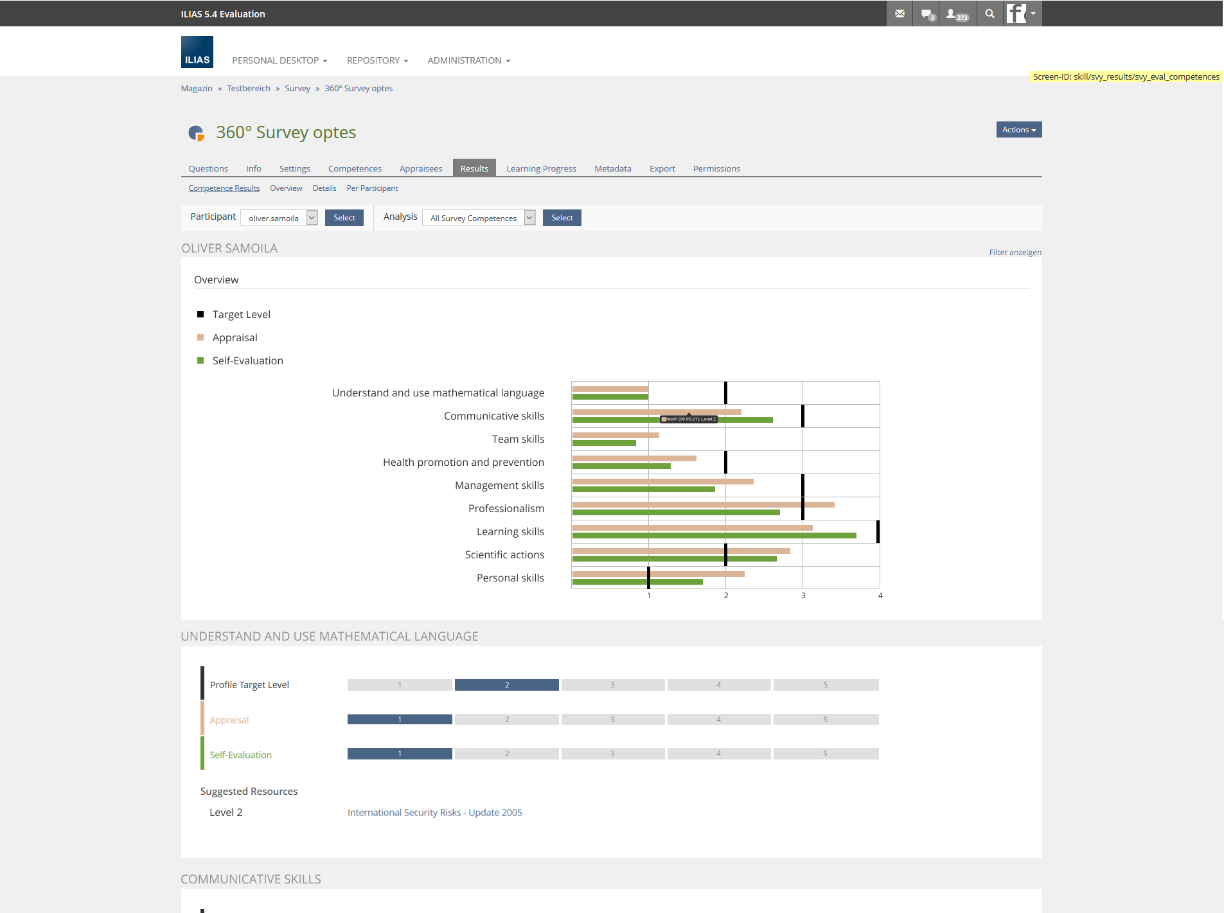Open the user avatar menu
The image size is (1224, 913).
tap(1022, 13)
